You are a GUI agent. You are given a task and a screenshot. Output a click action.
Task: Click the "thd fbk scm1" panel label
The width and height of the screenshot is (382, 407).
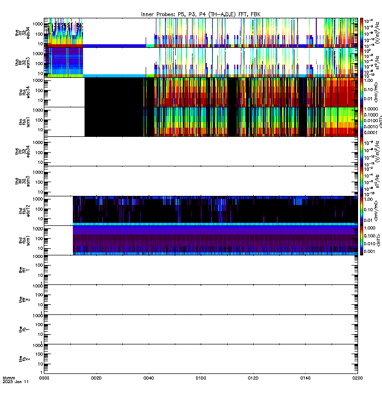(x=24, y=241)
